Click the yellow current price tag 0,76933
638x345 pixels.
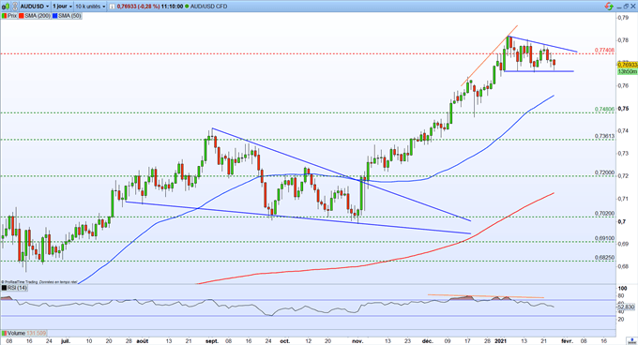[628, 65]
